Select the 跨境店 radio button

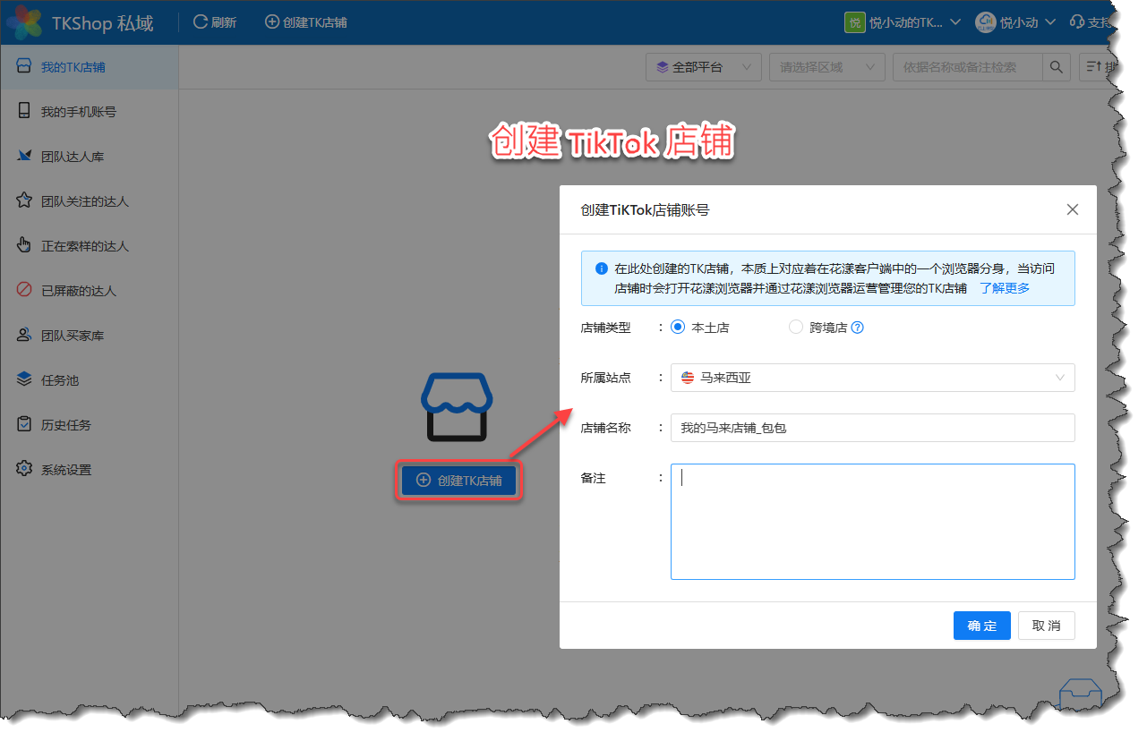click(796, 328)
